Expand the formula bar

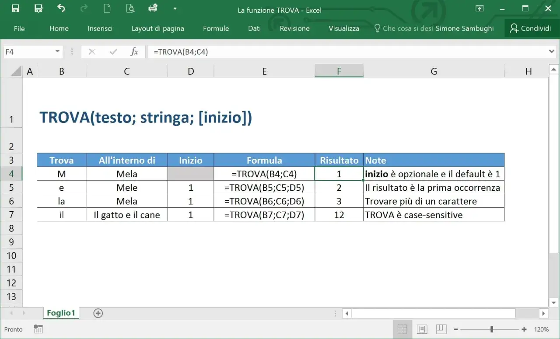[x=552, y=52]
